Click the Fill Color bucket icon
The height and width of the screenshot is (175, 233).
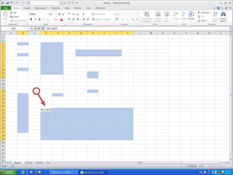(56, 19)
